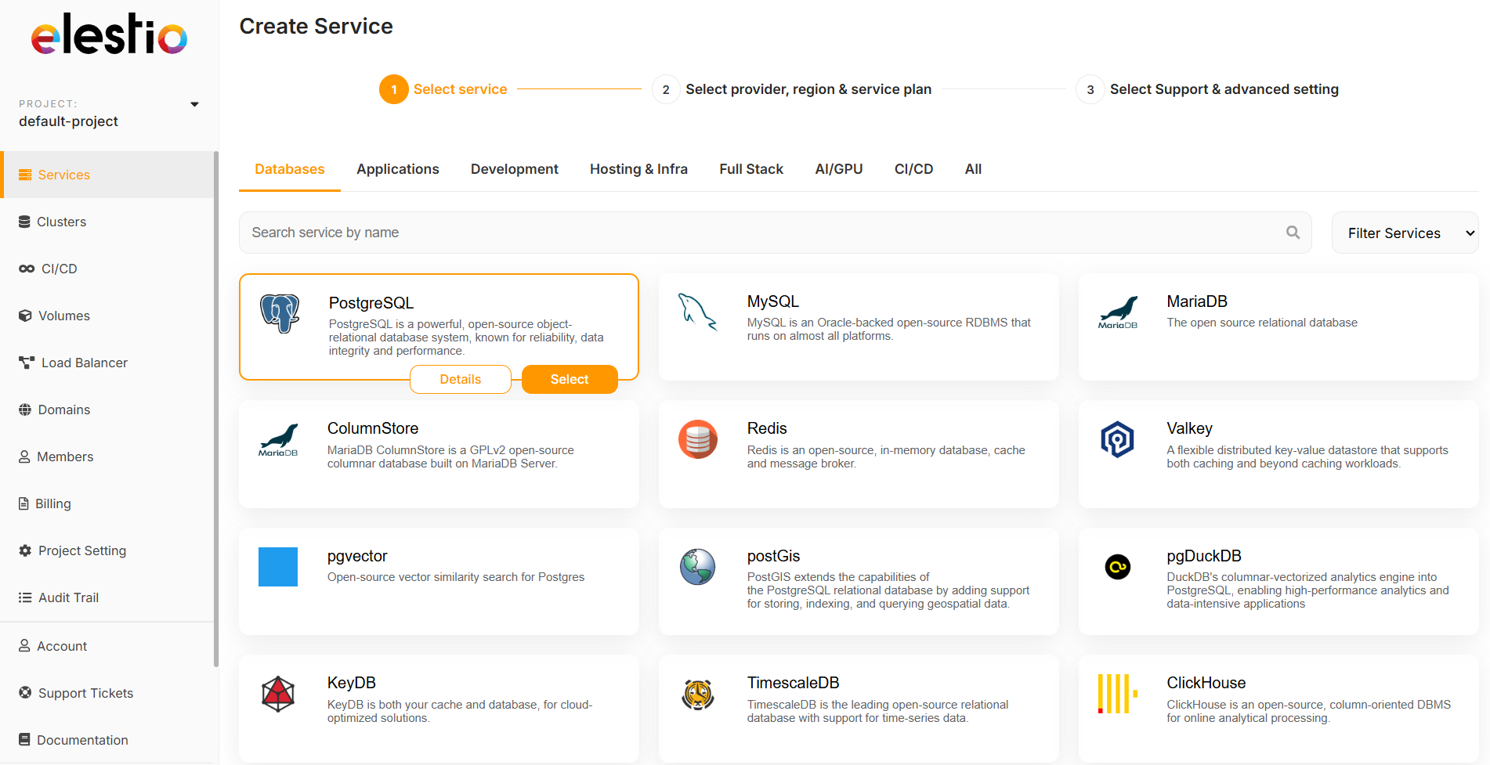Click the Valkey hexagon logo
The image size is (1490, 765).
pos(1118,439)
